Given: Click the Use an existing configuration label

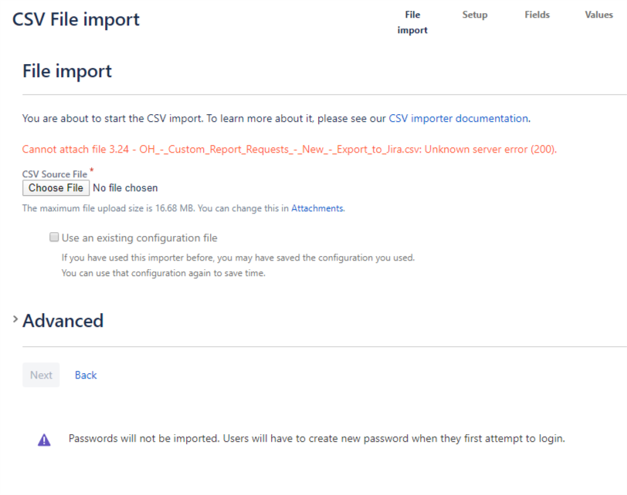Looking at the screenshot, I should tap(140, 238).
